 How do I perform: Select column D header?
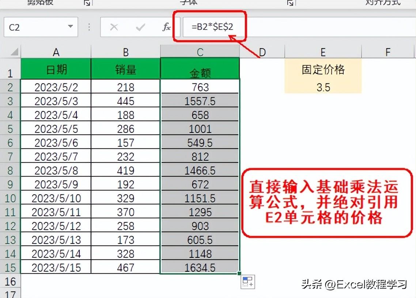click(262, 52)
